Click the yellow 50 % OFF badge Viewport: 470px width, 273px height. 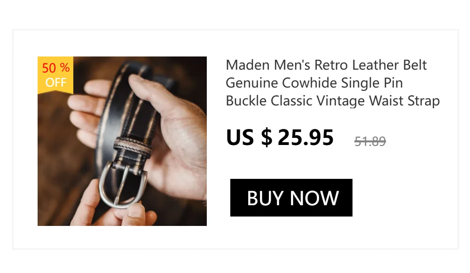coord(55,75)
